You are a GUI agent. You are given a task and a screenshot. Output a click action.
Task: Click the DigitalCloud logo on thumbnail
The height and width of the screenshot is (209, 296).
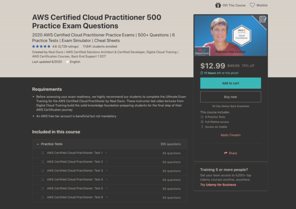pyautogui.click(x=202, y=51)
